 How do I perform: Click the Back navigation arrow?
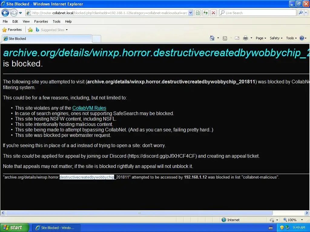coord(5,13)
